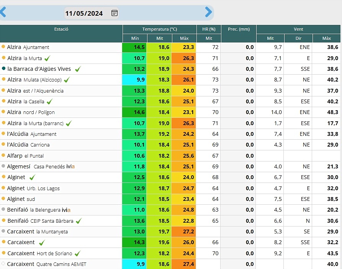This screenshot has height=269, width=342.
Task: Click the 27,4 max cell for Quatre Camins
Action: [184, 264]
